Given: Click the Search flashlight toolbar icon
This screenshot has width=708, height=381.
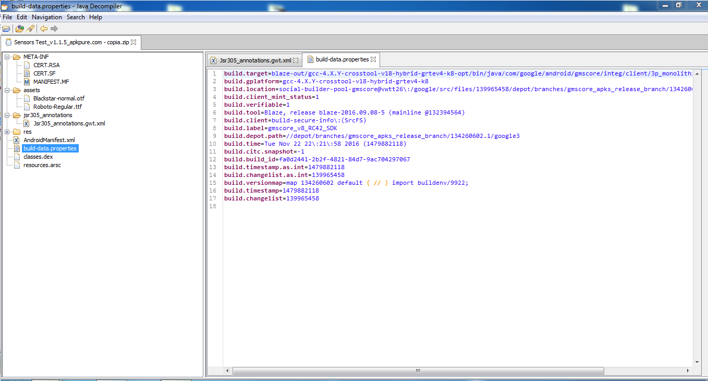Looking at the screenshot, I should click(30, 29).
